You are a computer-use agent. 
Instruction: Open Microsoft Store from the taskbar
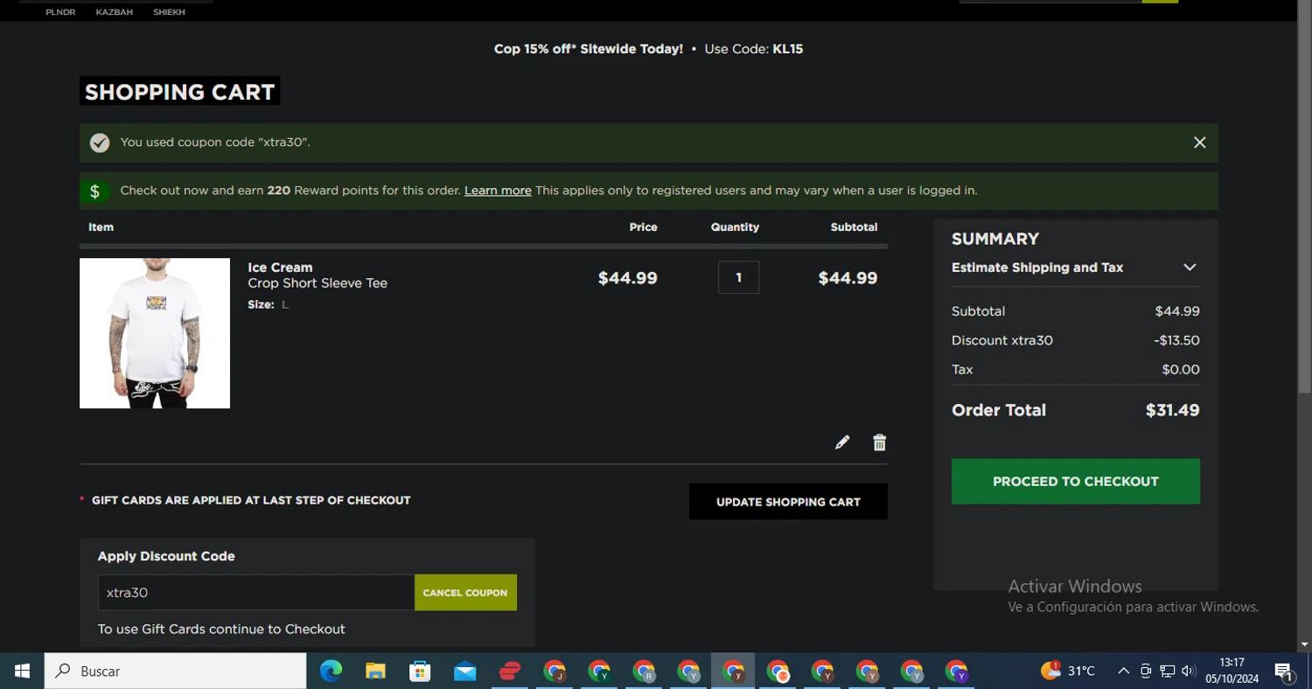coord(420,671)
